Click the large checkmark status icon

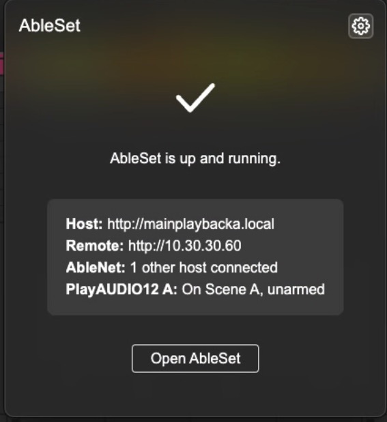tap(195, 98)
